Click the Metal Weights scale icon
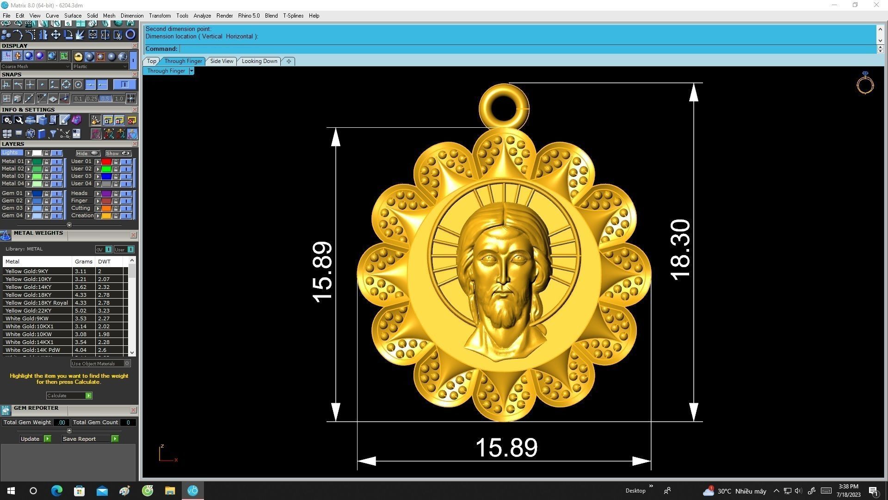The height and width of the screenshot is (500, 888). 6,236
